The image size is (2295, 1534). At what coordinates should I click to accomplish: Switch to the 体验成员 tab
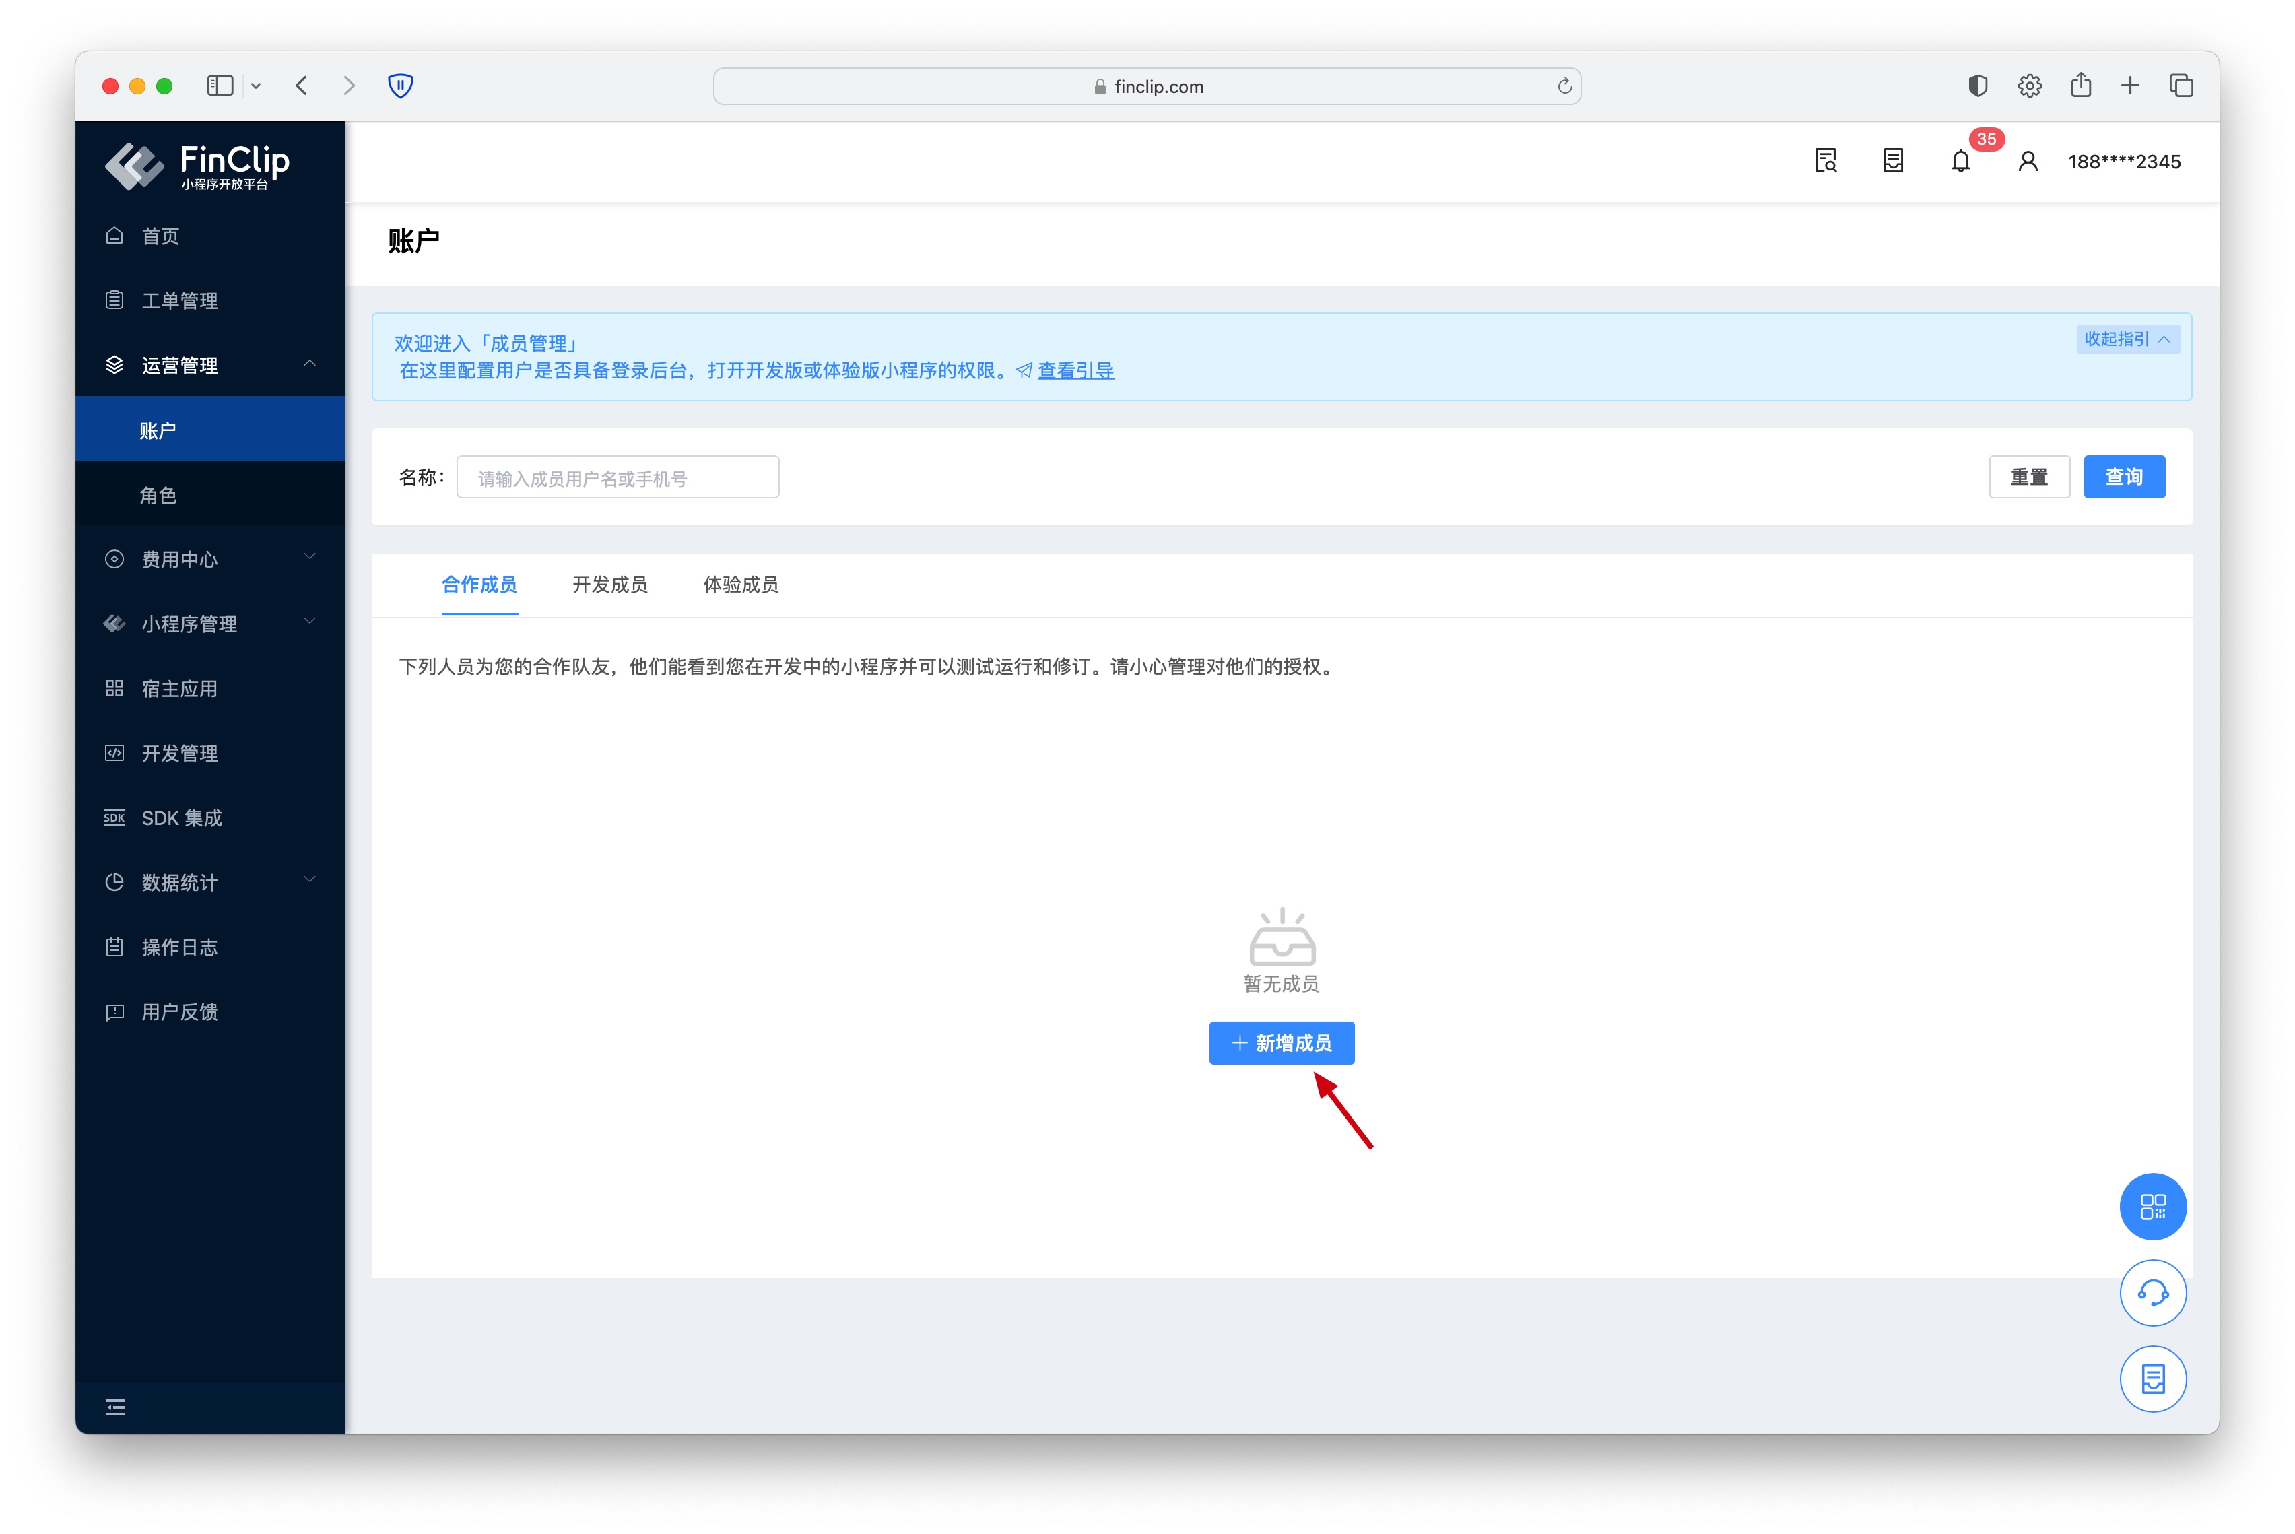[x=741, y=584]
